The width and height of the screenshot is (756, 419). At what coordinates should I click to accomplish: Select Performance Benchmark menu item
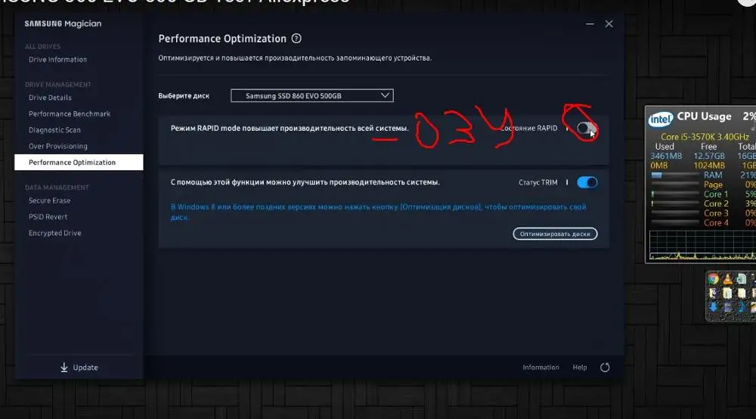tap(70, 113)
